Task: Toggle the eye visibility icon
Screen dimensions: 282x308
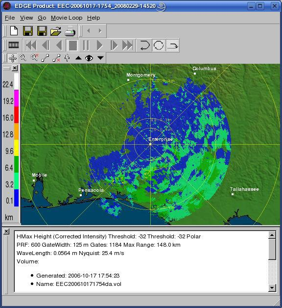Action: (x=89, y=58)
